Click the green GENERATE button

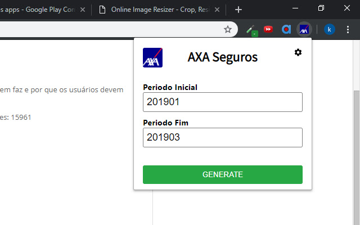tap(223, 175)
